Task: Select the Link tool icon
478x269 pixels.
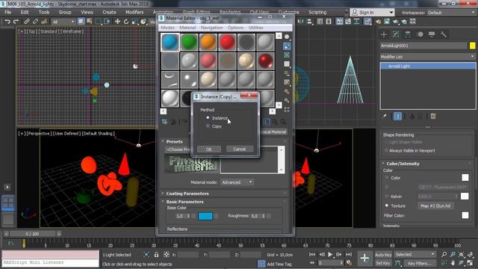Action: pyautogui.click(x=27, y=22)
